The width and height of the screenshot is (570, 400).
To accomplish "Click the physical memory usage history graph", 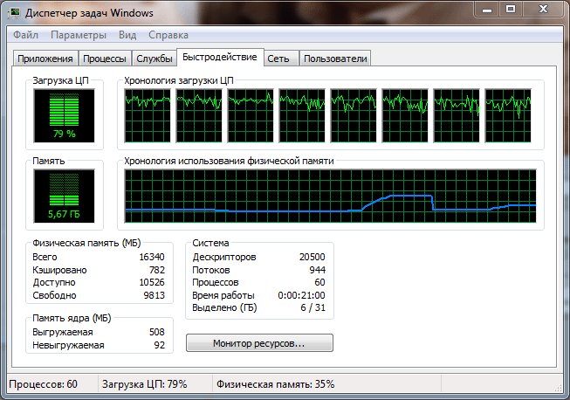I will pyautogui.click(x=330, y=196).
